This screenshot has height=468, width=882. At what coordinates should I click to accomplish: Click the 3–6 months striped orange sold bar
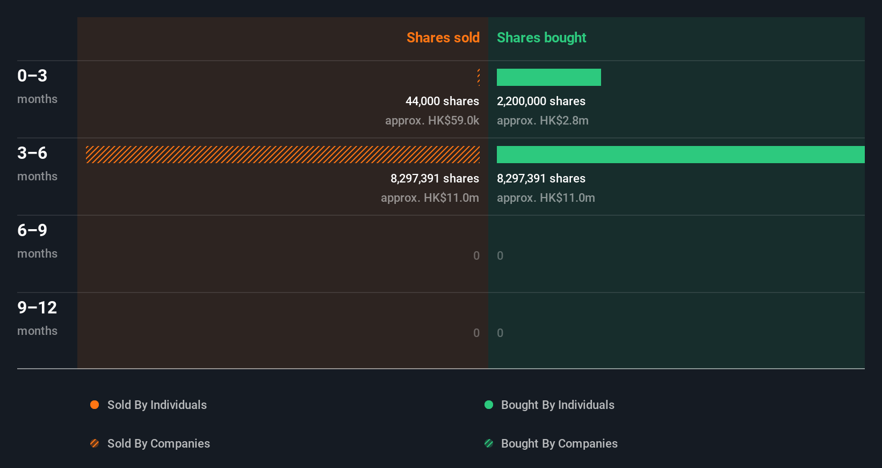283,155
